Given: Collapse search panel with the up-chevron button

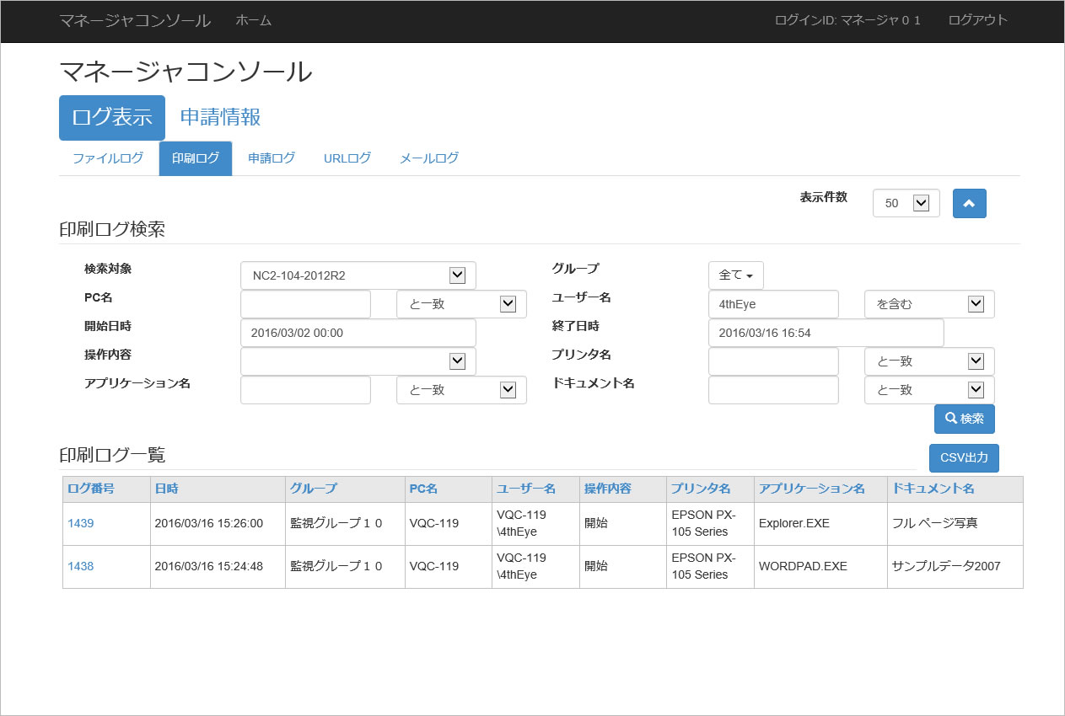Looking at the screenshot, I should click(969, 203).
